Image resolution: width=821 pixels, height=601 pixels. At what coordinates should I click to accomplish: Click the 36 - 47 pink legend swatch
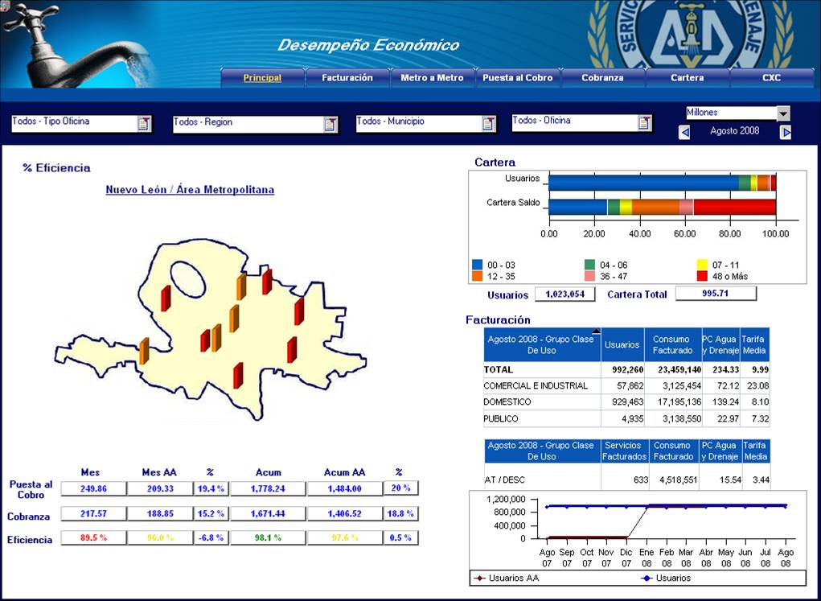click(x=590, y=276)
